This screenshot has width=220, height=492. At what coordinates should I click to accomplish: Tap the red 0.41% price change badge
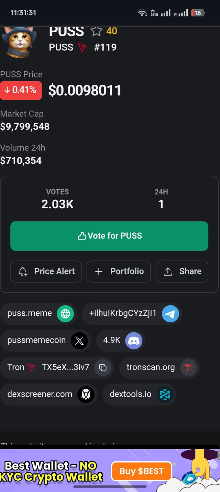[x=21, y=91]
